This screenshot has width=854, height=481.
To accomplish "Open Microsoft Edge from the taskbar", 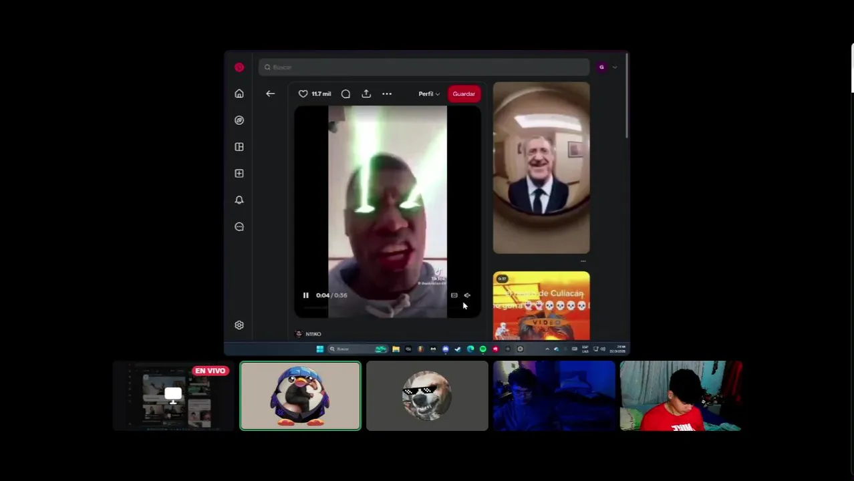I will (470, 349).
